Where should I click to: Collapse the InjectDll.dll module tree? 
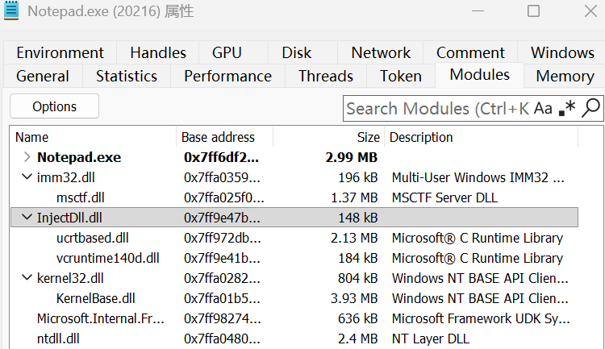(27, 218)
